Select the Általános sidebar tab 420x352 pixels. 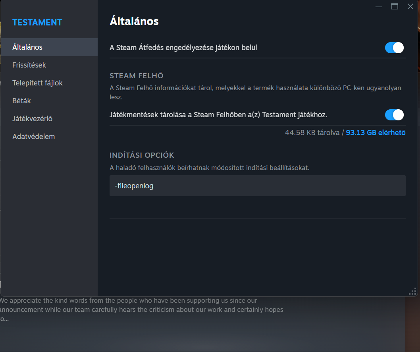tap(27, 47)
